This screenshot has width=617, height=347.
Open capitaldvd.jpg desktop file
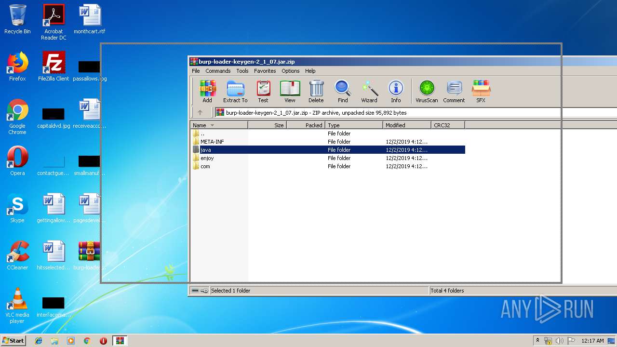[x=54, y=118]
